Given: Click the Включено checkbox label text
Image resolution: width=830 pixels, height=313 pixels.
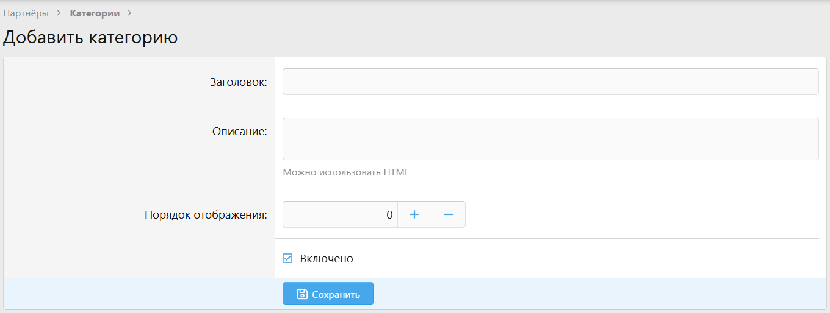Looking at the screenshot, I should pos(327,258).
